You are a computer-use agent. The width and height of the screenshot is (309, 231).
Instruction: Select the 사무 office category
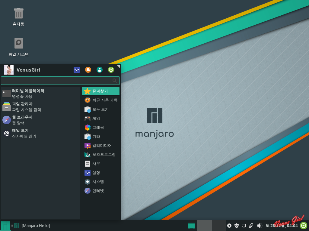coord(101,164)
